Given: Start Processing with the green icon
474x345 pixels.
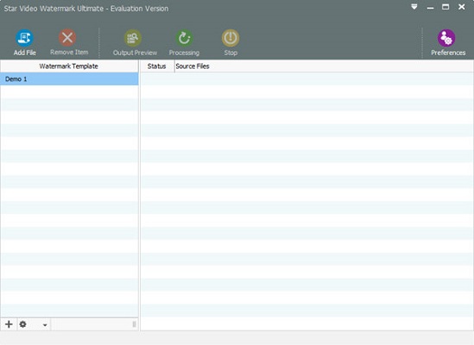Looking at the screenshot, I should pos(184,38).
